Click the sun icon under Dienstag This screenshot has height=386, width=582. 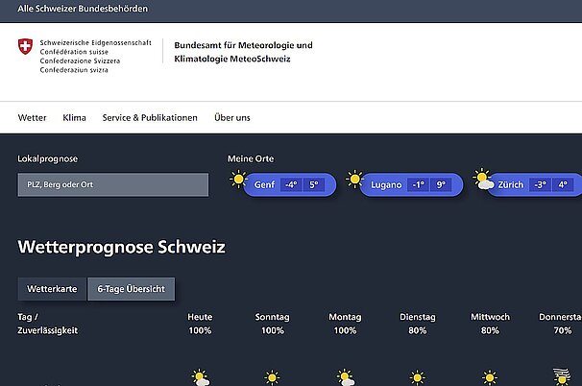point(417,377)
